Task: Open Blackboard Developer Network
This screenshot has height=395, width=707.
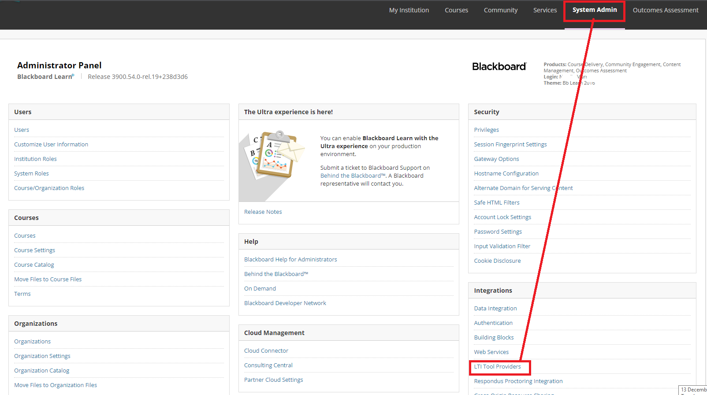Action: click(x=285, y=303)
